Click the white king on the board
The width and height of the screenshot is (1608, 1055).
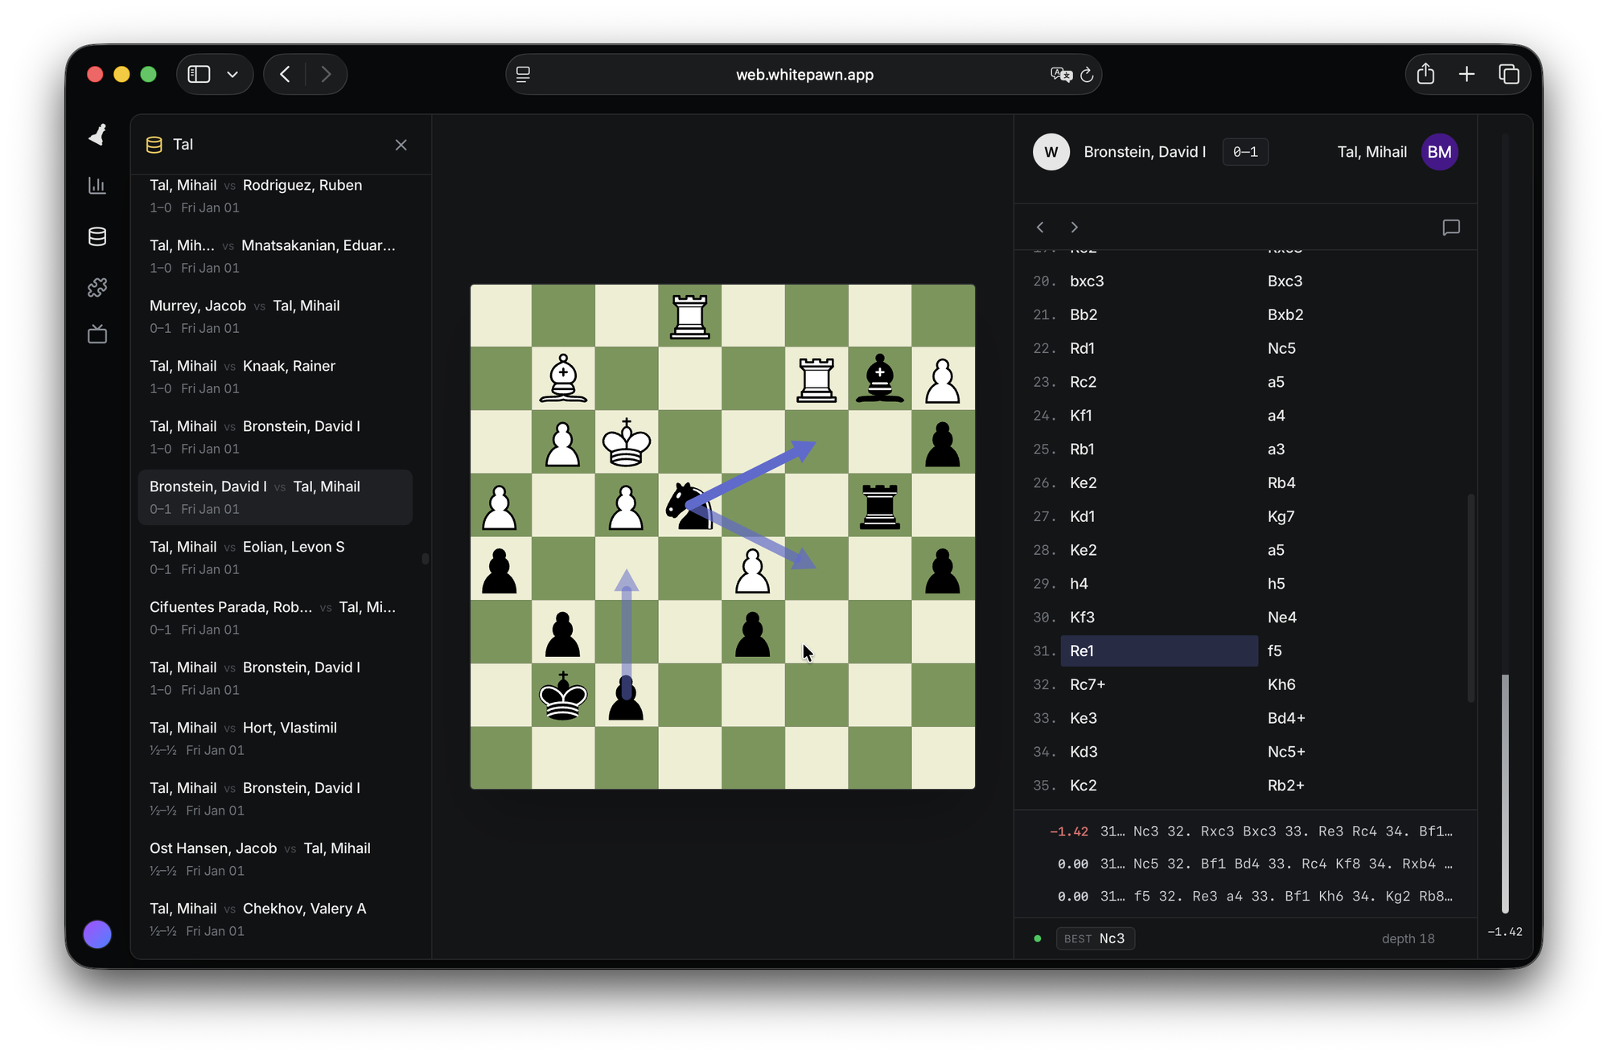pyautogui.click(x=626, y=442)
